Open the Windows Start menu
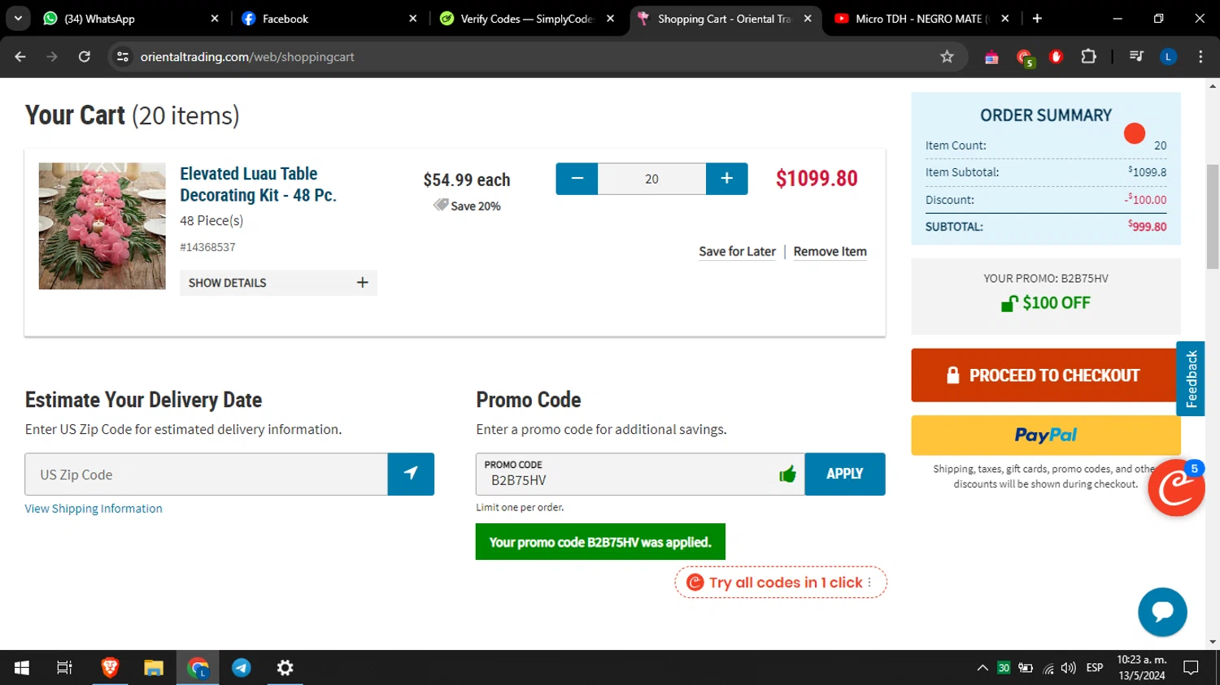Screen dimensions: 1220x685 pyautogui.click(x=22, y=668)
